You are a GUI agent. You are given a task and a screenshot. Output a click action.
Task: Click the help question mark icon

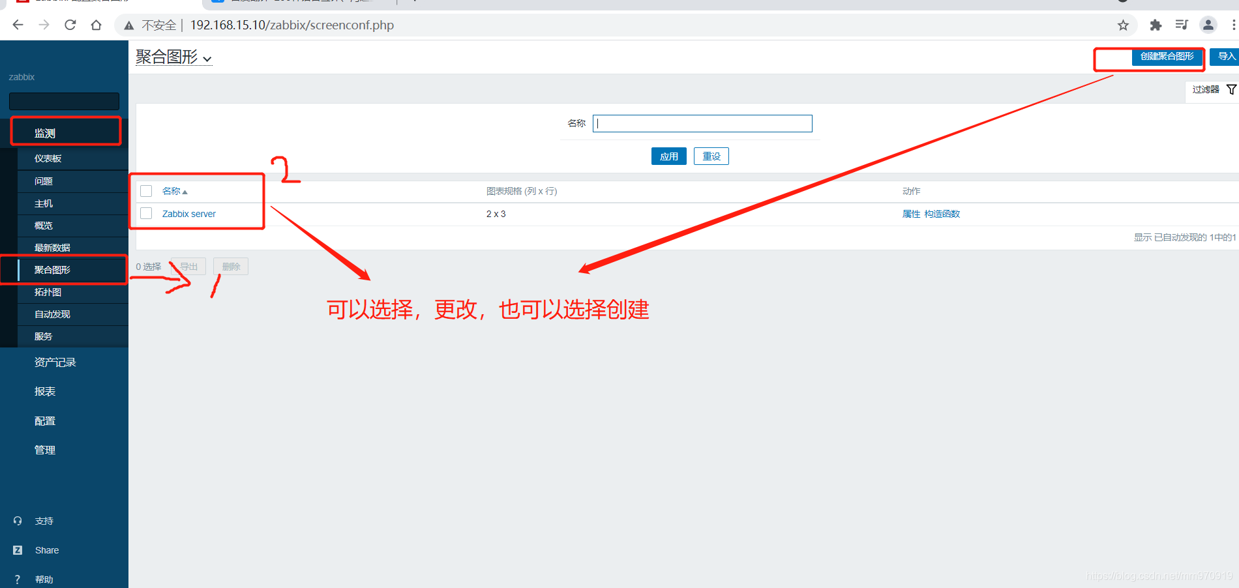point(18,580)
